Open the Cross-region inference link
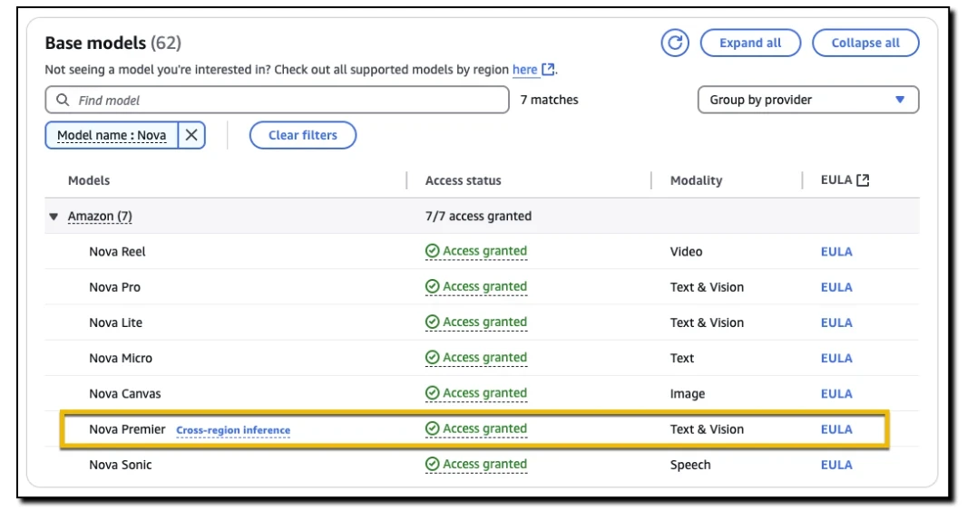 pyautogui.click(x=233, y=430)
